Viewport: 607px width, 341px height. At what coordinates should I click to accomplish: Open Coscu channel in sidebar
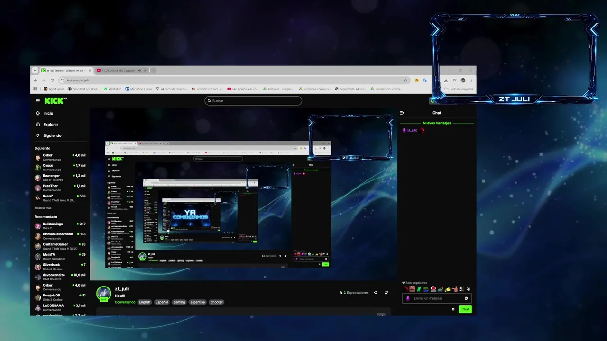point(60,167)
